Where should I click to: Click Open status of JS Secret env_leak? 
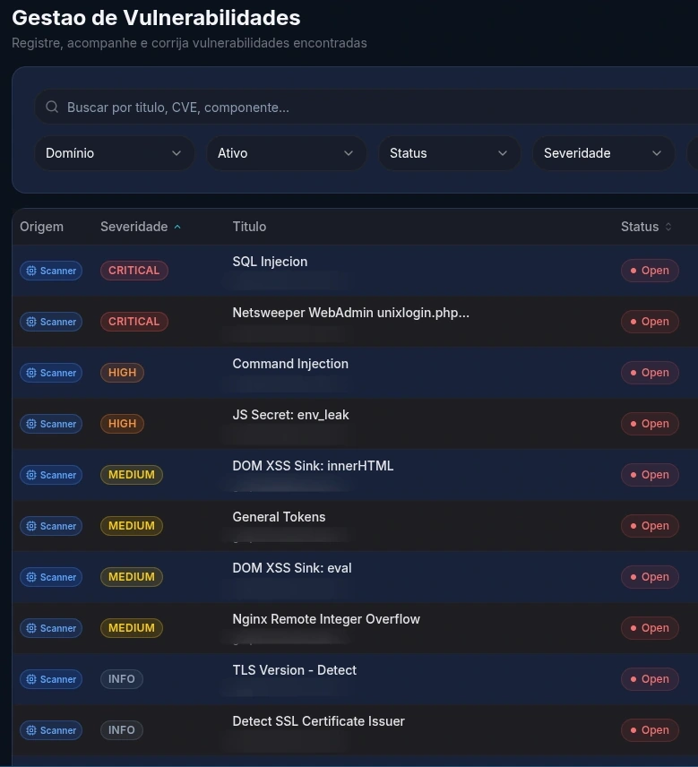pyautogui.click(x=650, y=424)
